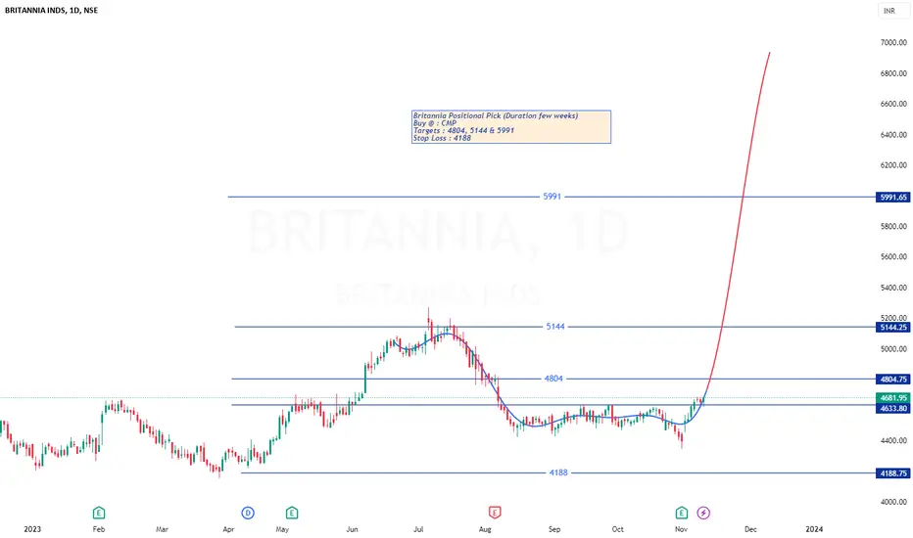This screenshot has height=538, width=913.
Task: Click the purple lightning event marker
Action: [703, 513]
